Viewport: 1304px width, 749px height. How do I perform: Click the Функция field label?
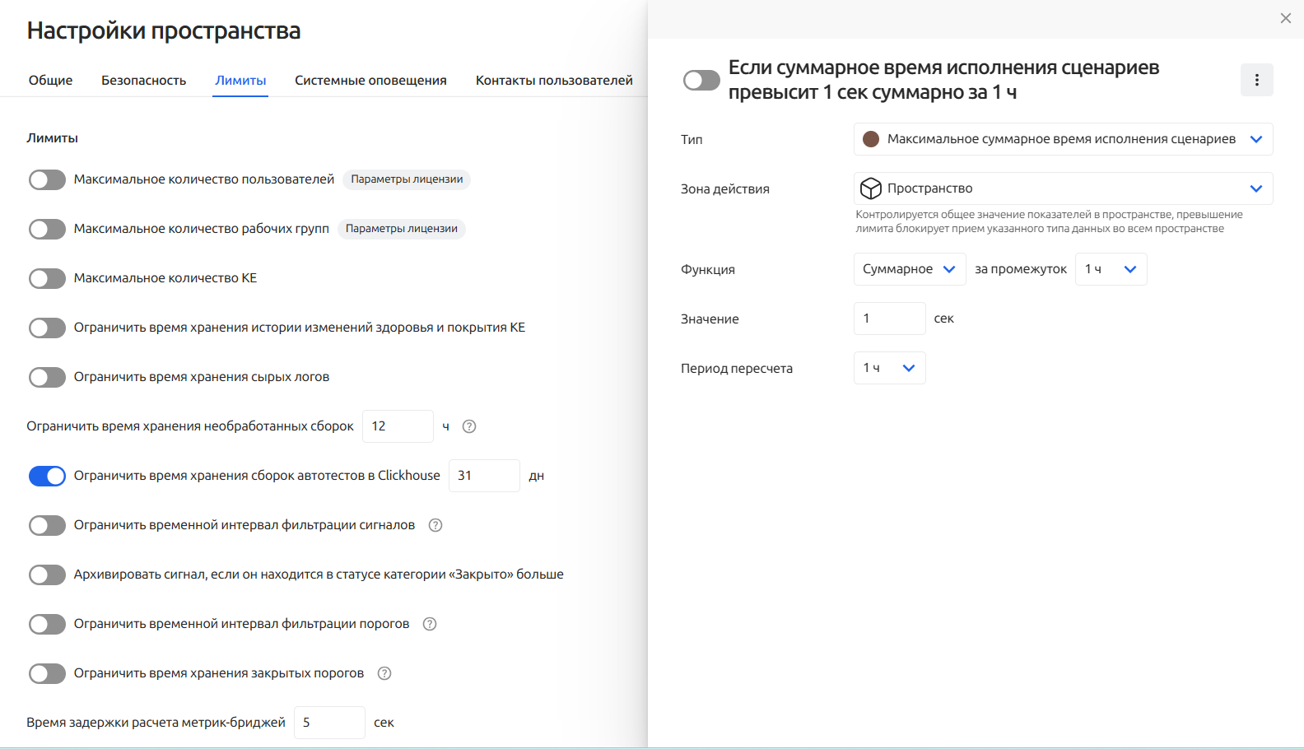point(708,269)
